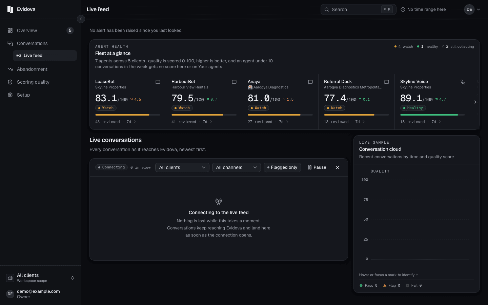Pause the live feed
The image size is (488, 305).
[x=317, y=167]
